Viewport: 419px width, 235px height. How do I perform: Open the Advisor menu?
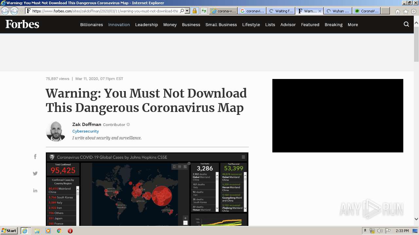pos(288,24)
